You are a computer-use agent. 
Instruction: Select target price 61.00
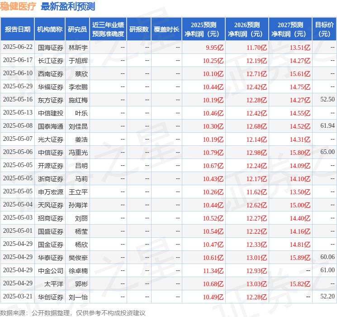pos(328,270)
